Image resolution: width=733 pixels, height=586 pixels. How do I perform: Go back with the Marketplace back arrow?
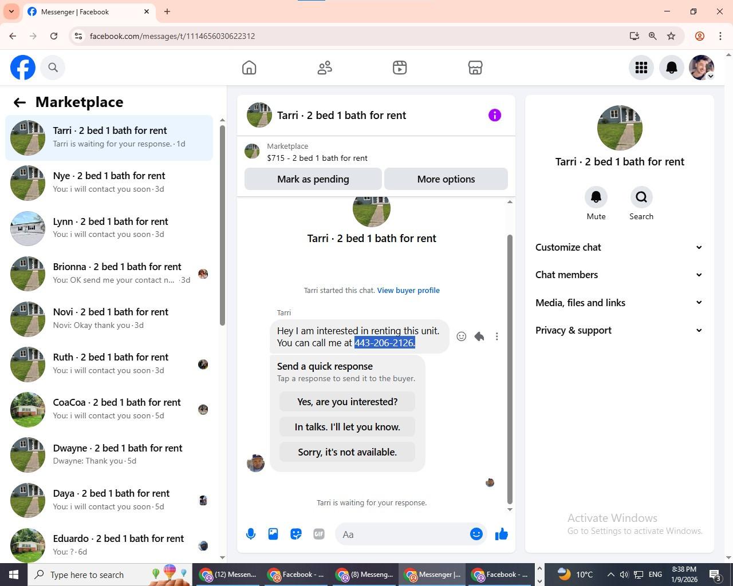(x=19, y=102)
